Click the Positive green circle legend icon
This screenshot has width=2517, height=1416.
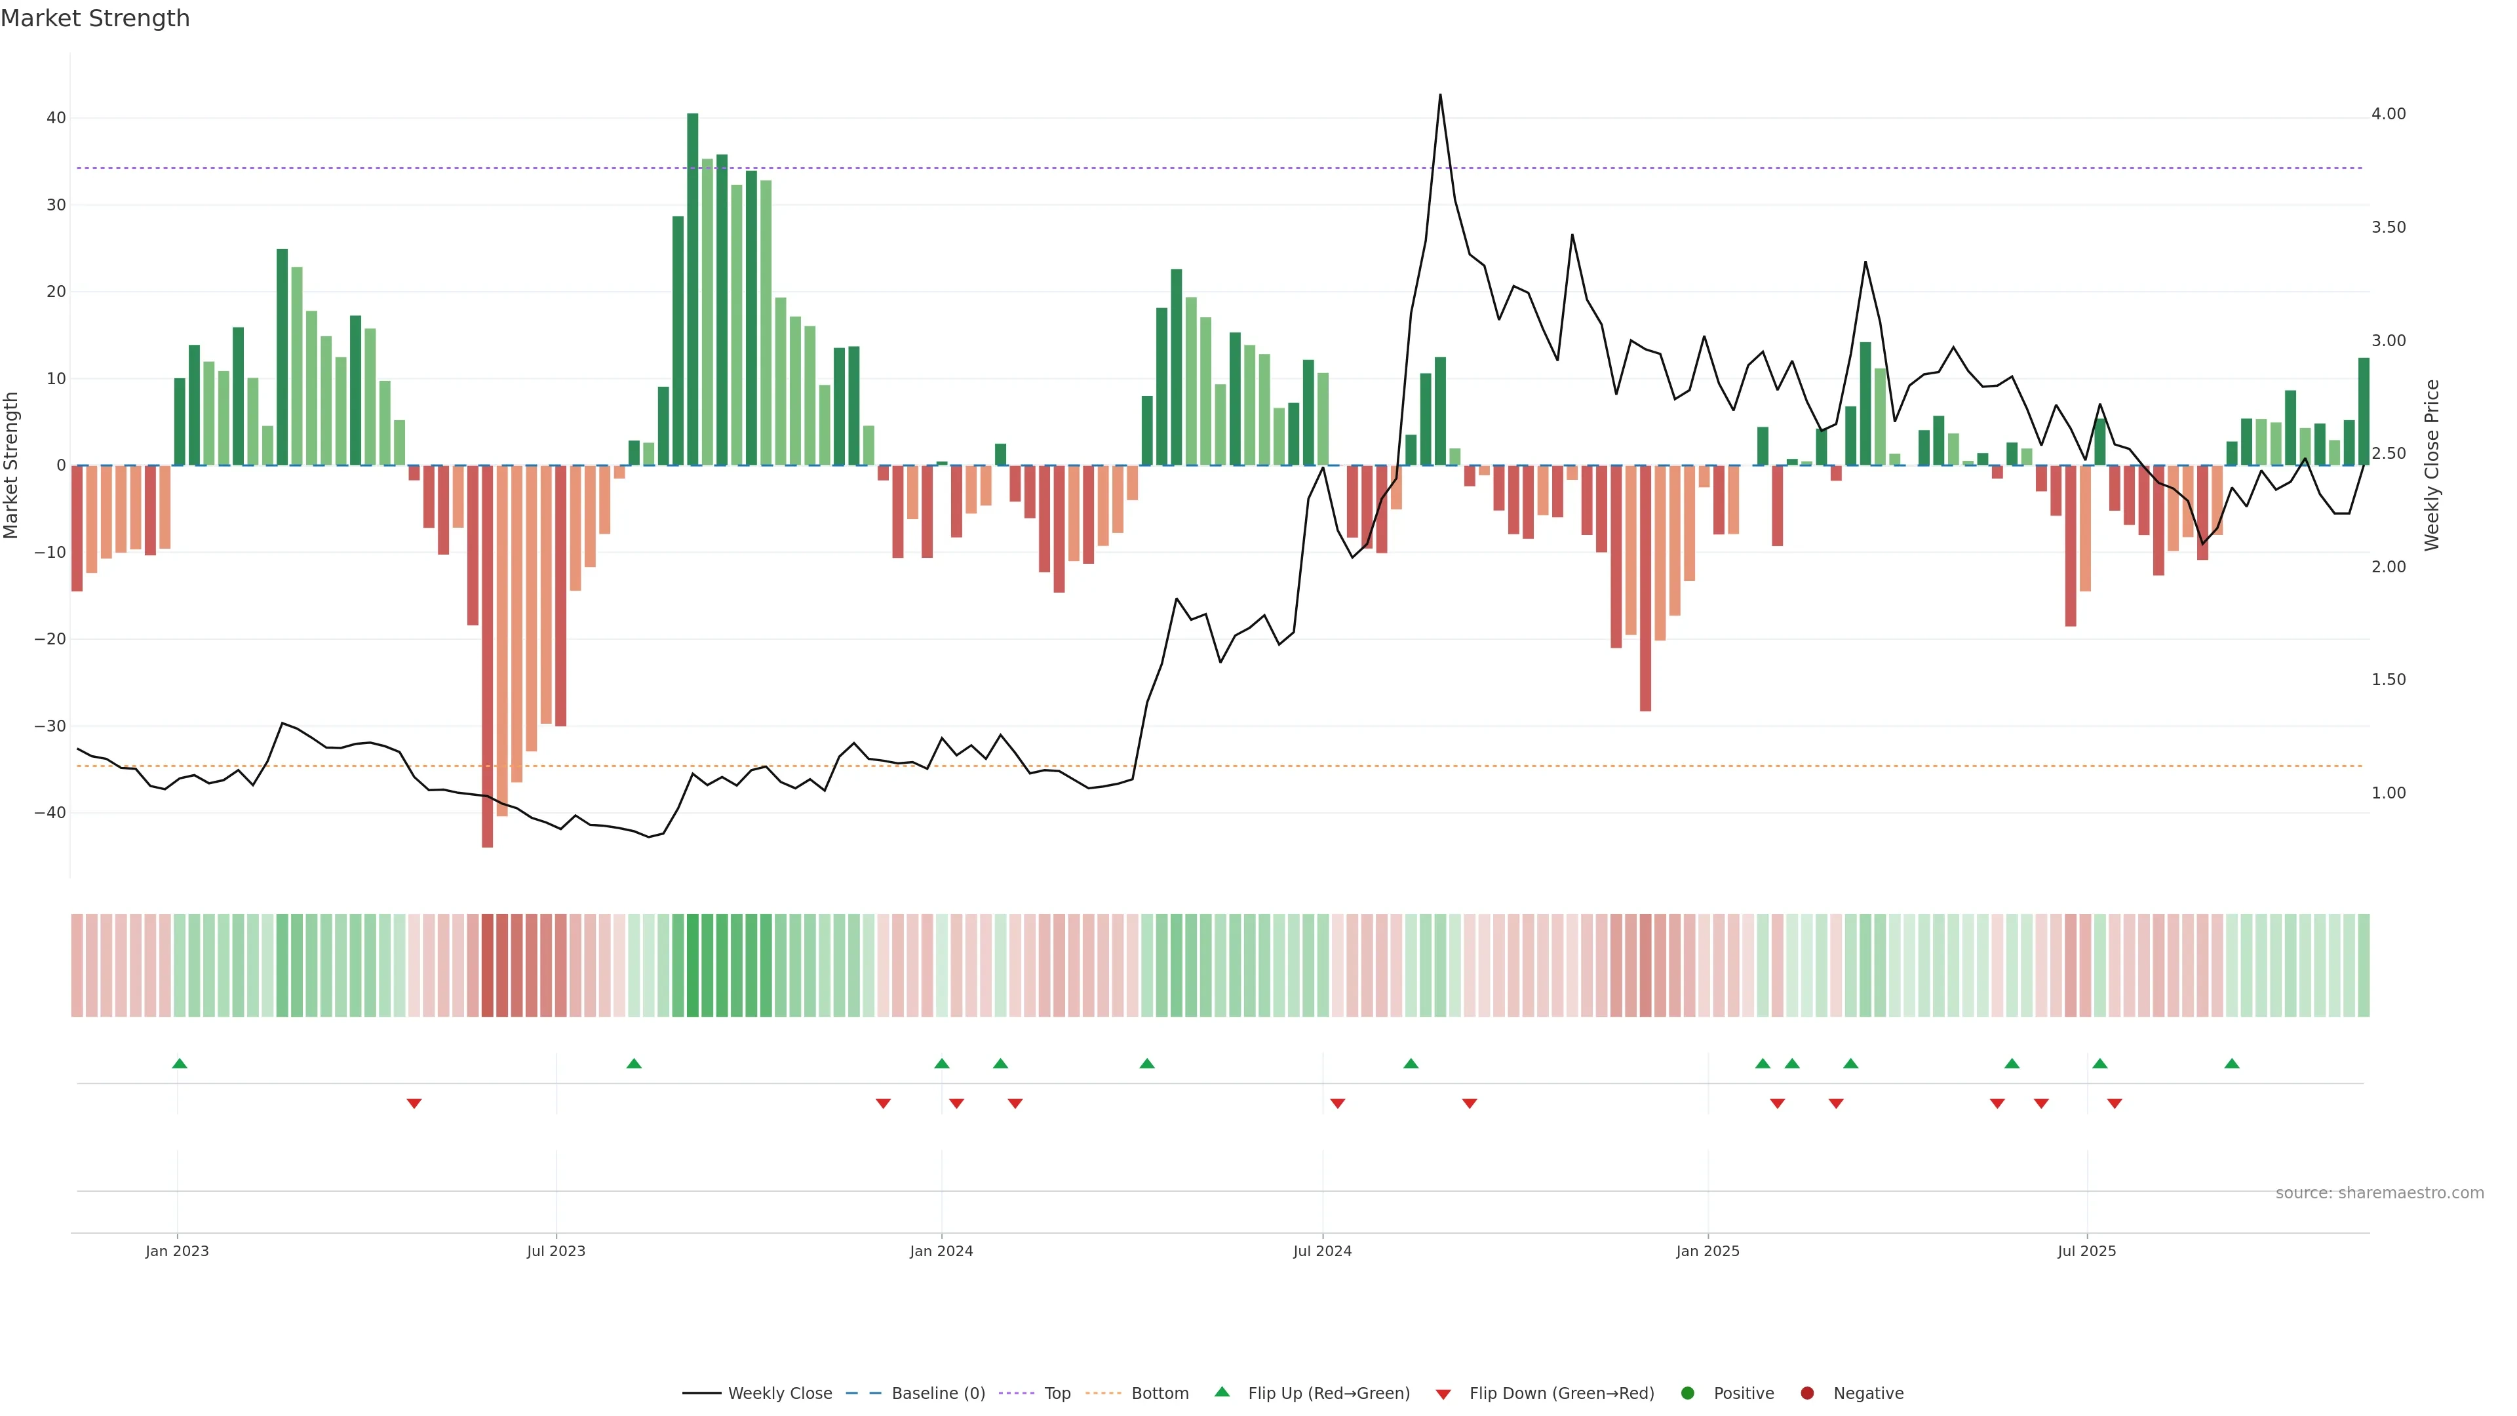[1687, 1394]
